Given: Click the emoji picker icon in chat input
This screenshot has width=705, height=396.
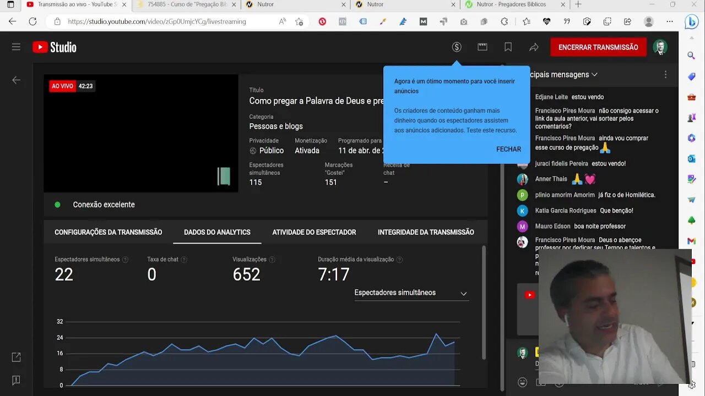Looking at the screenshot, I should pyautogui.click(x=522, y=382).
